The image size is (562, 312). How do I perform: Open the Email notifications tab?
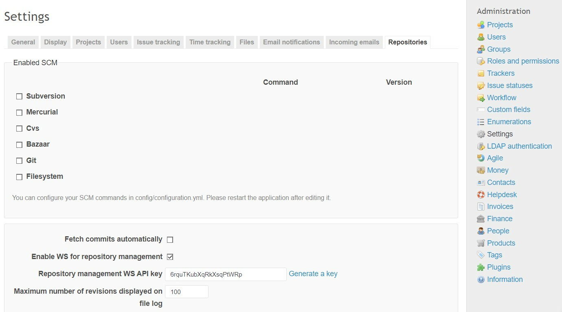point(291,42)
